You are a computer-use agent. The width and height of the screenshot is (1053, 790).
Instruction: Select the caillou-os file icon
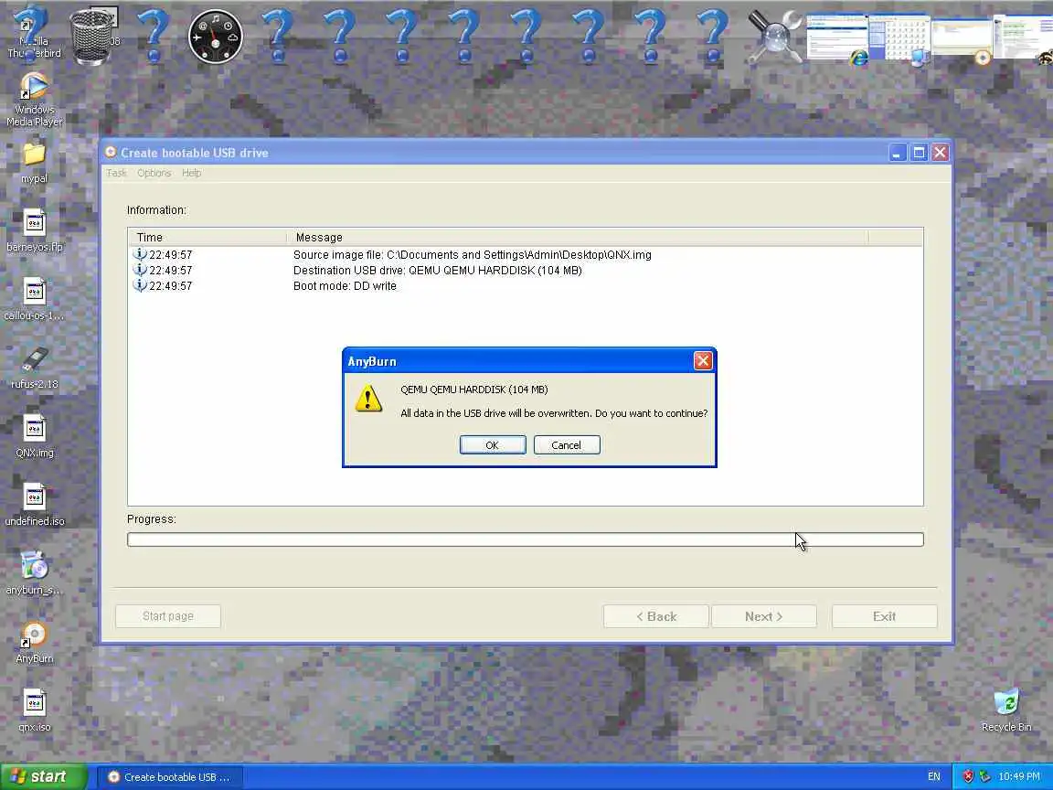[34, 299]
